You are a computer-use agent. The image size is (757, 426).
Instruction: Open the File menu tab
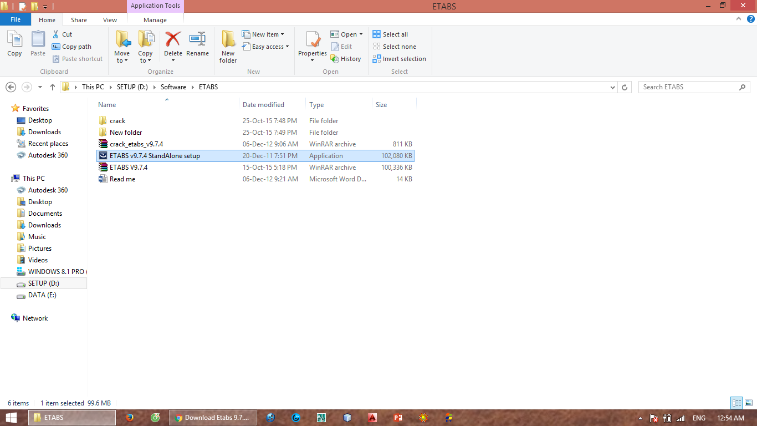tap(16, 19)
